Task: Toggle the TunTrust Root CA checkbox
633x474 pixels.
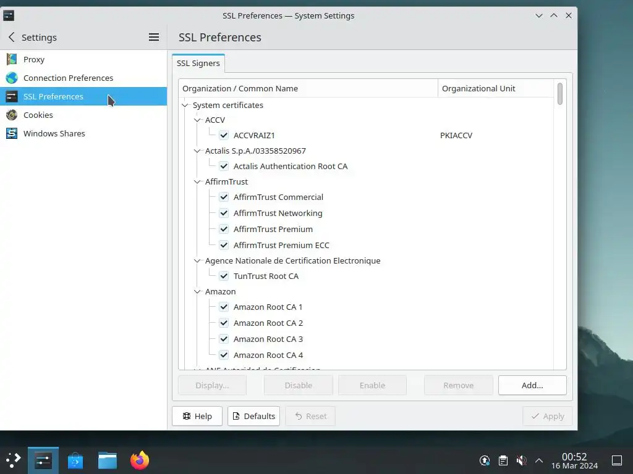Action: (224, 276)
